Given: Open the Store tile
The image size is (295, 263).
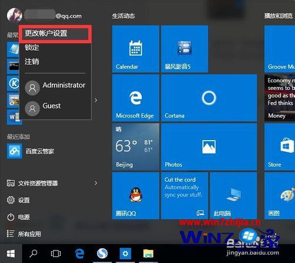Looking at the screenshot, I should pyautogui.click(x=280, y=147).
